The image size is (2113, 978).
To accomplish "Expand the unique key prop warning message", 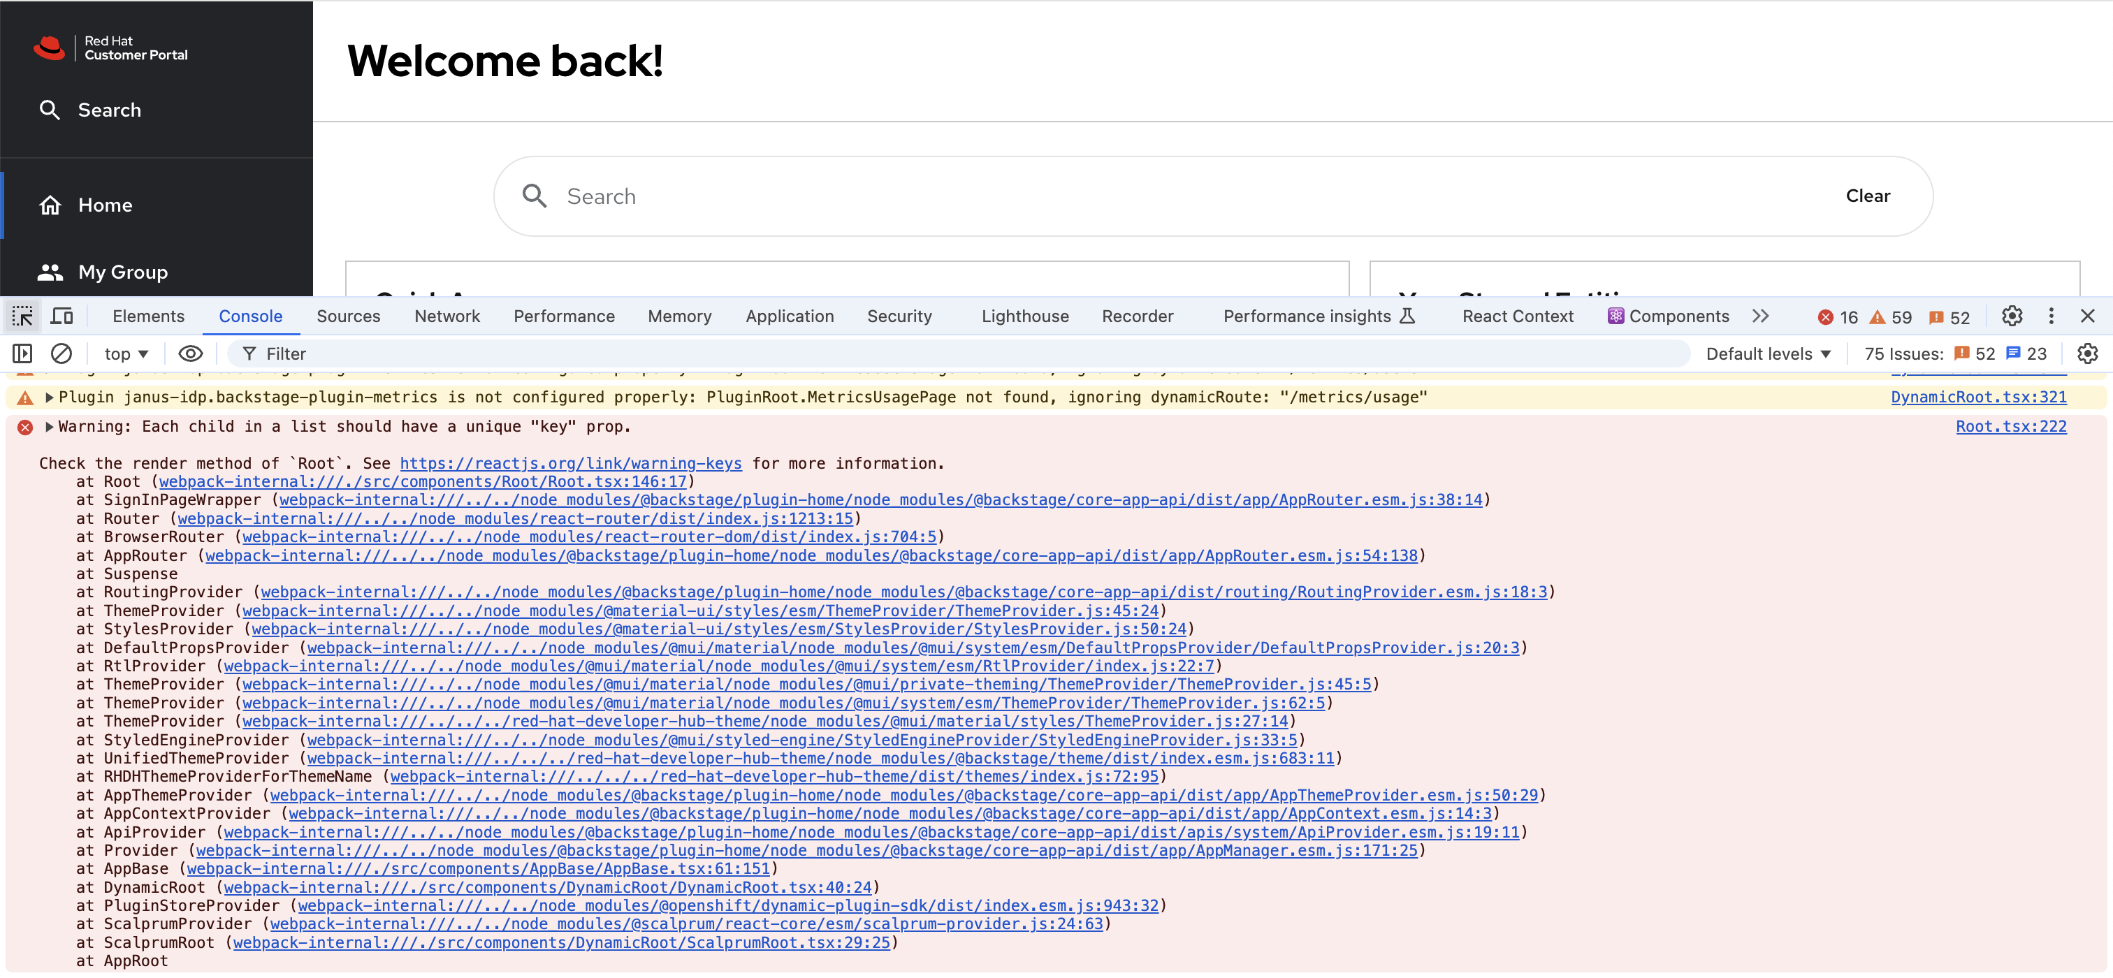I will [49, 426].
